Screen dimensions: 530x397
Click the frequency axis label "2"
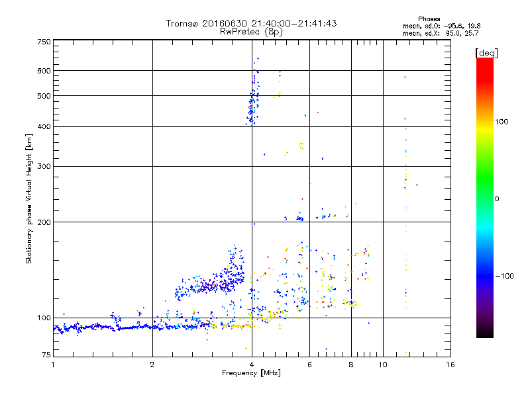click(152, 365)
